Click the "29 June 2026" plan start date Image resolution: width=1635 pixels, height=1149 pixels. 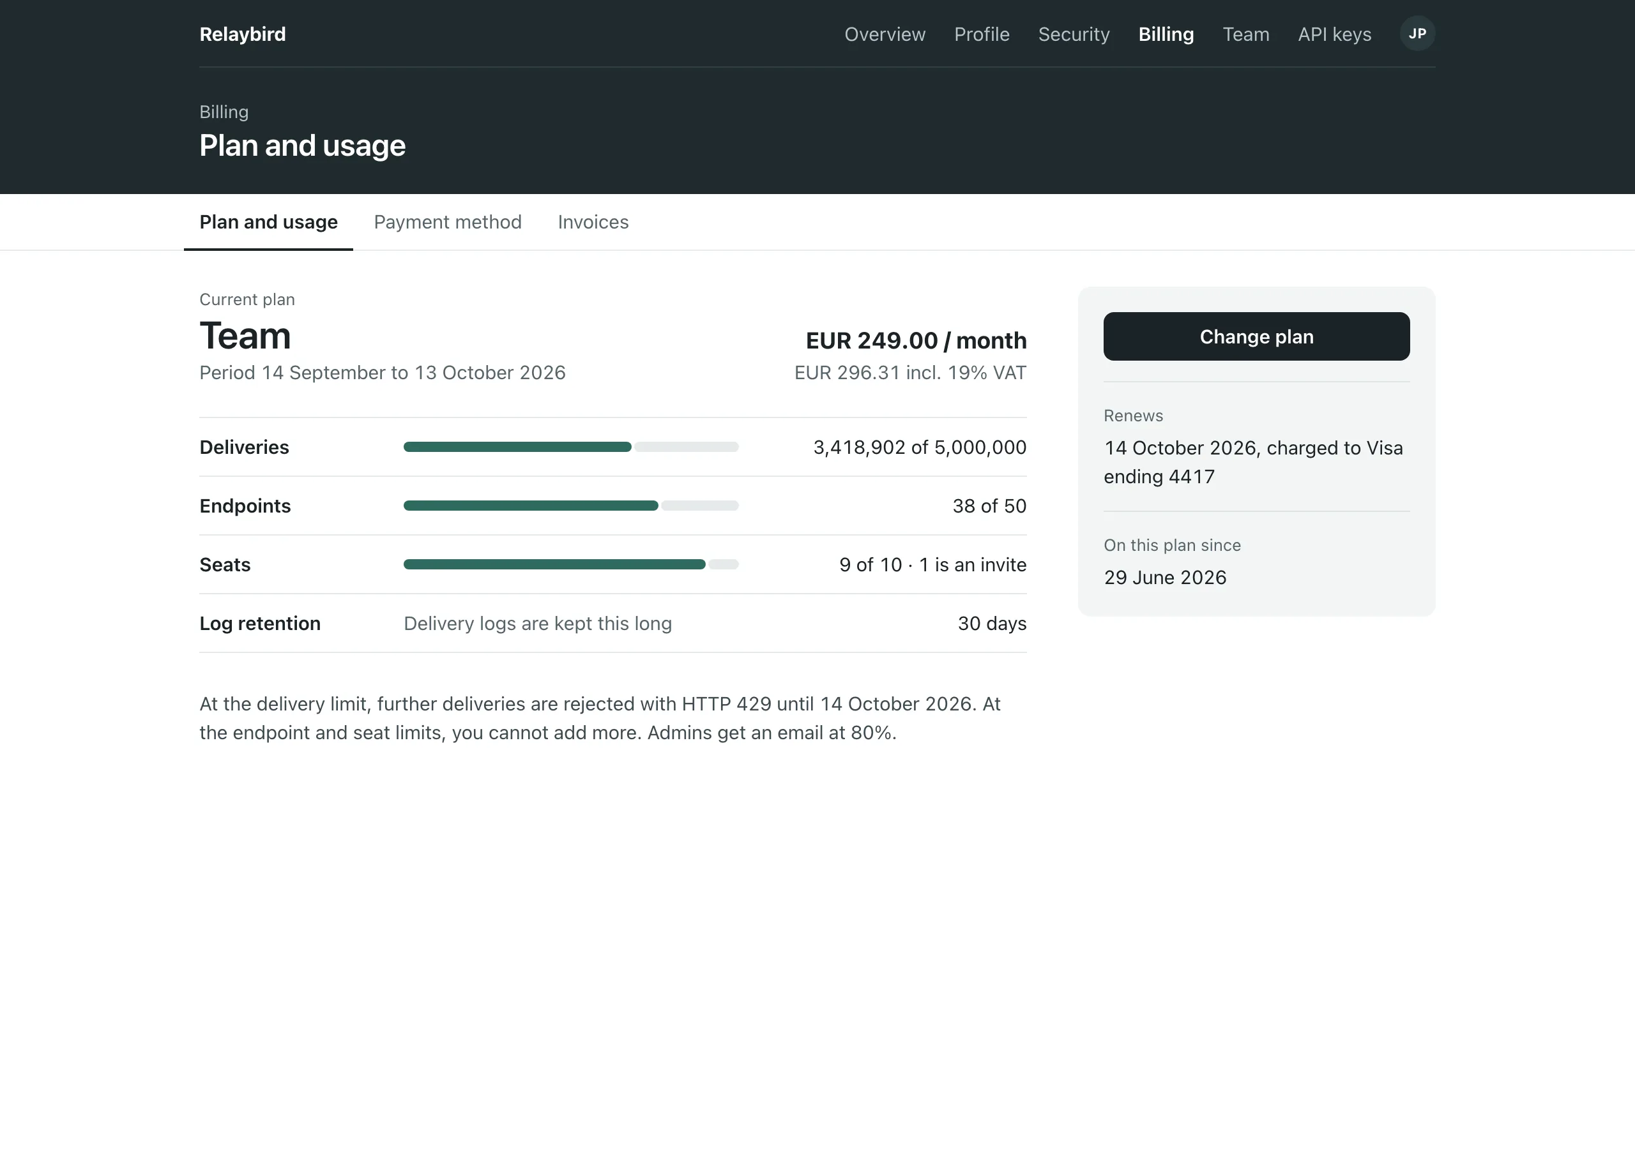(x=1165, y=577)
